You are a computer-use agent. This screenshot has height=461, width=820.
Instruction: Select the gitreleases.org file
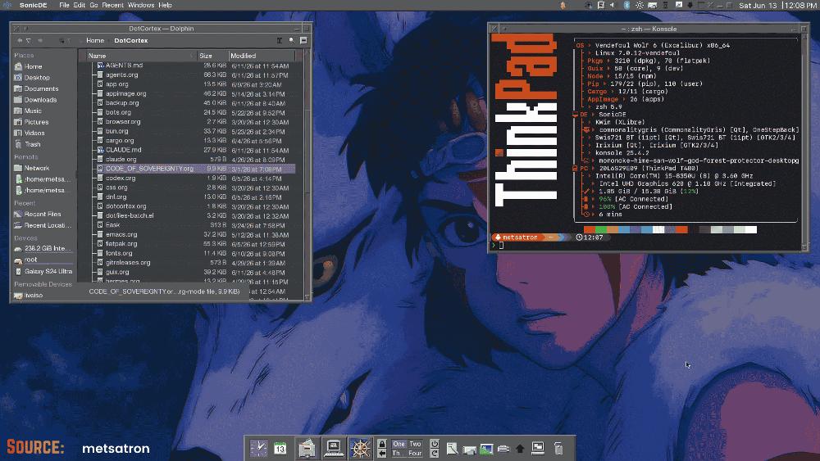(x=128, y=263)
